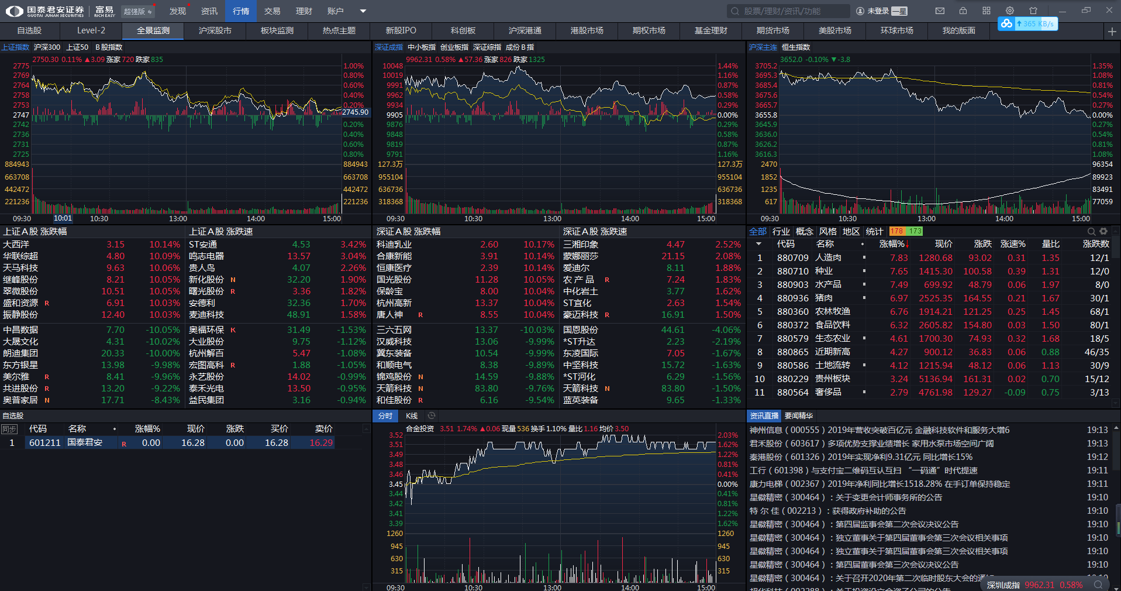Open the 理财 menu
Image resolution: width=1121 pixels, height=591 pixels.
tap(303, 11)
